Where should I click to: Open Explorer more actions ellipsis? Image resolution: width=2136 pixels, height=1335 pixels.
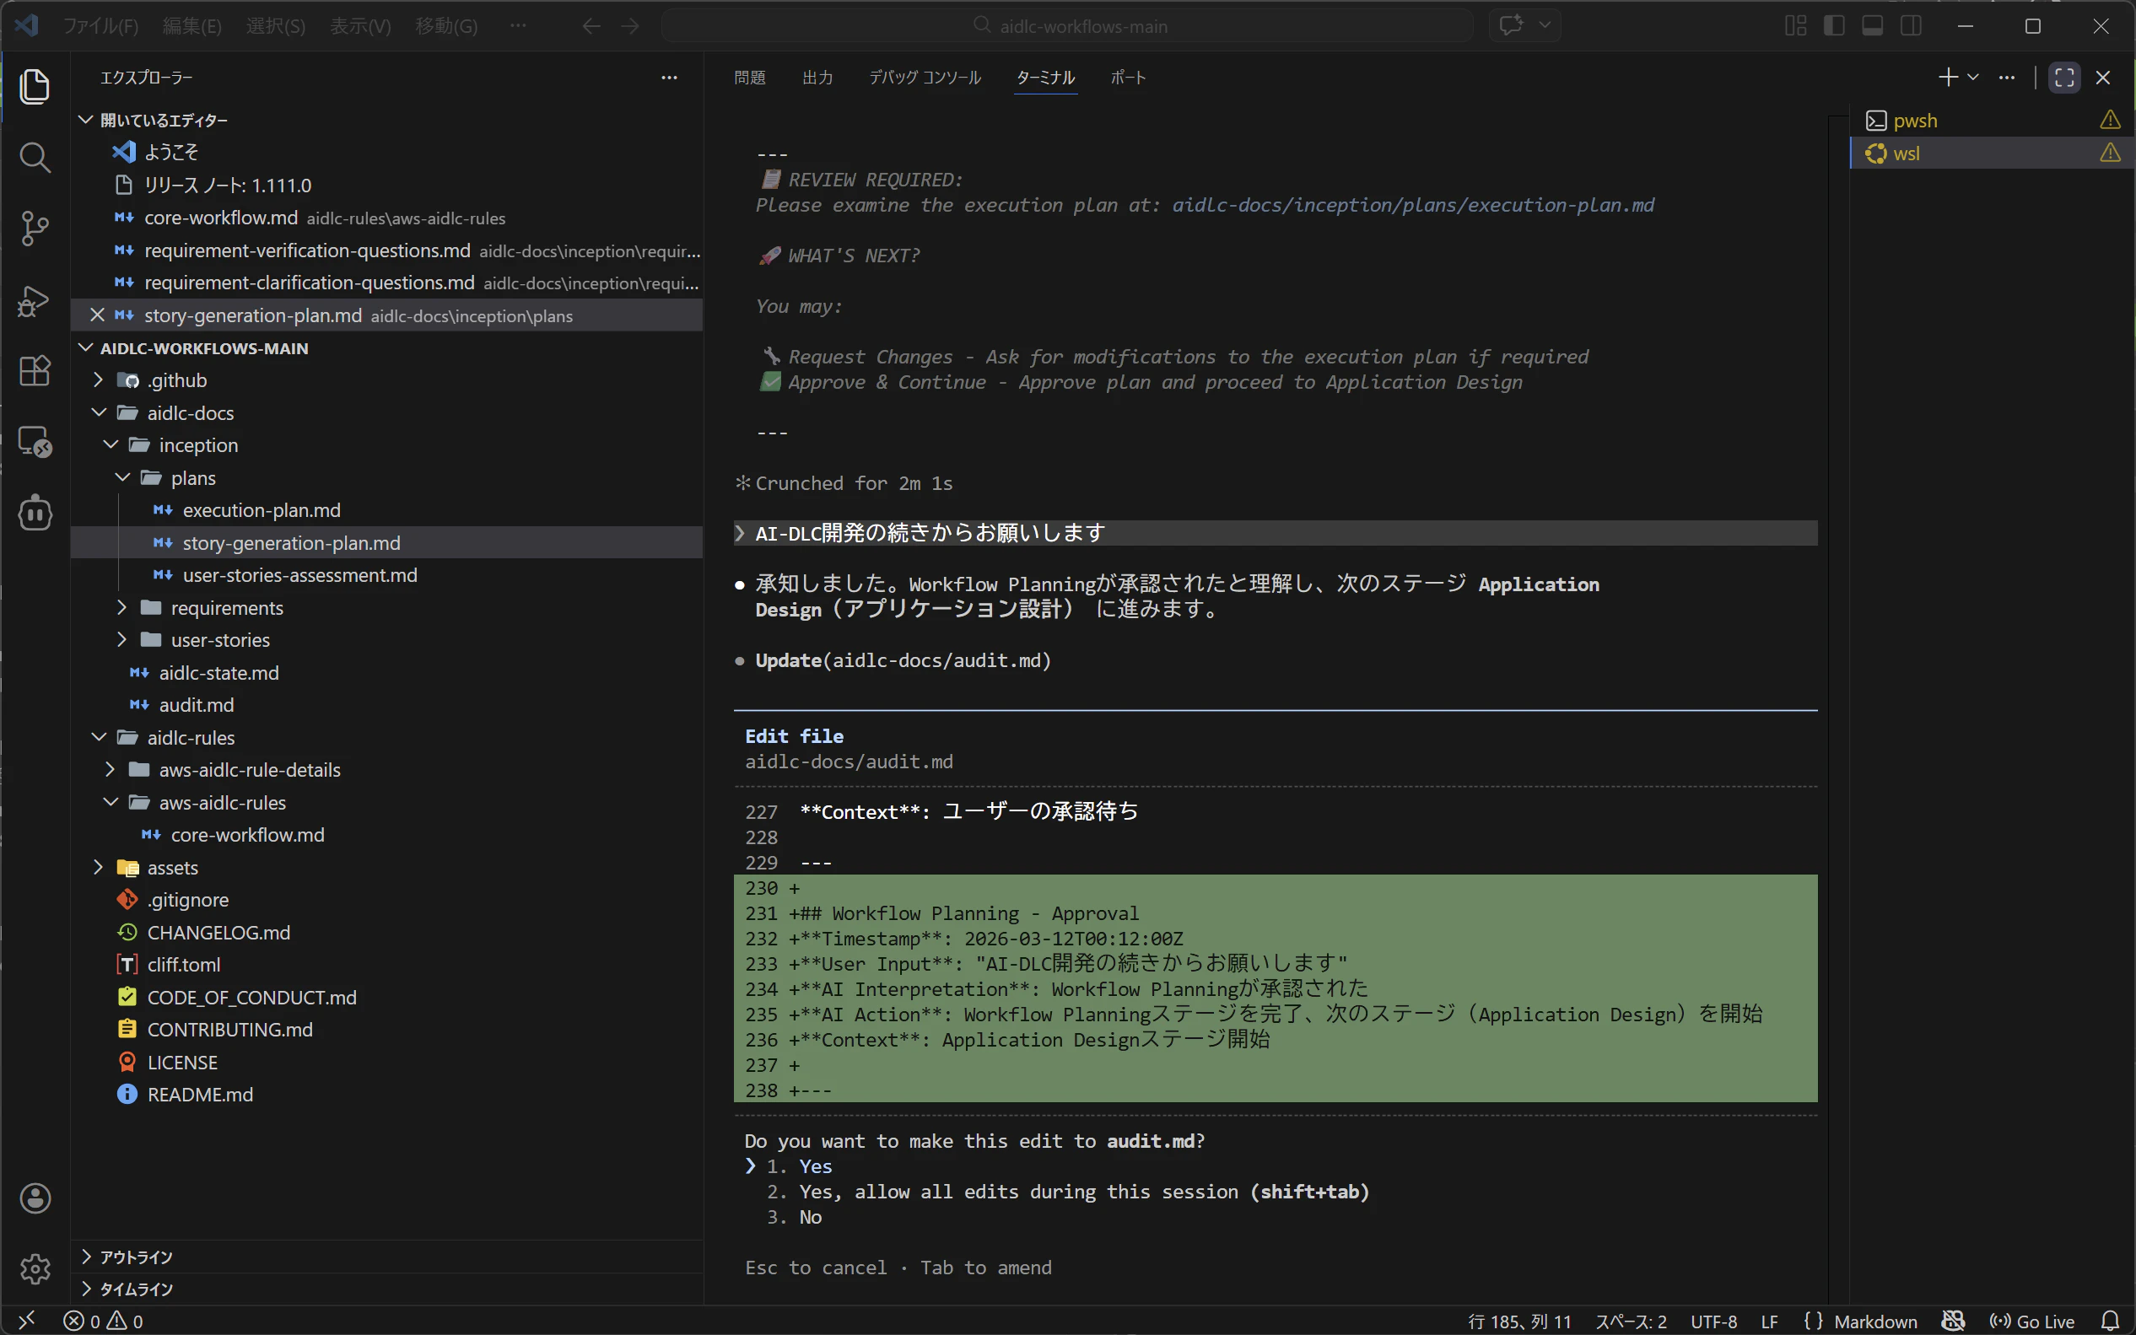(x=668, y=78)
